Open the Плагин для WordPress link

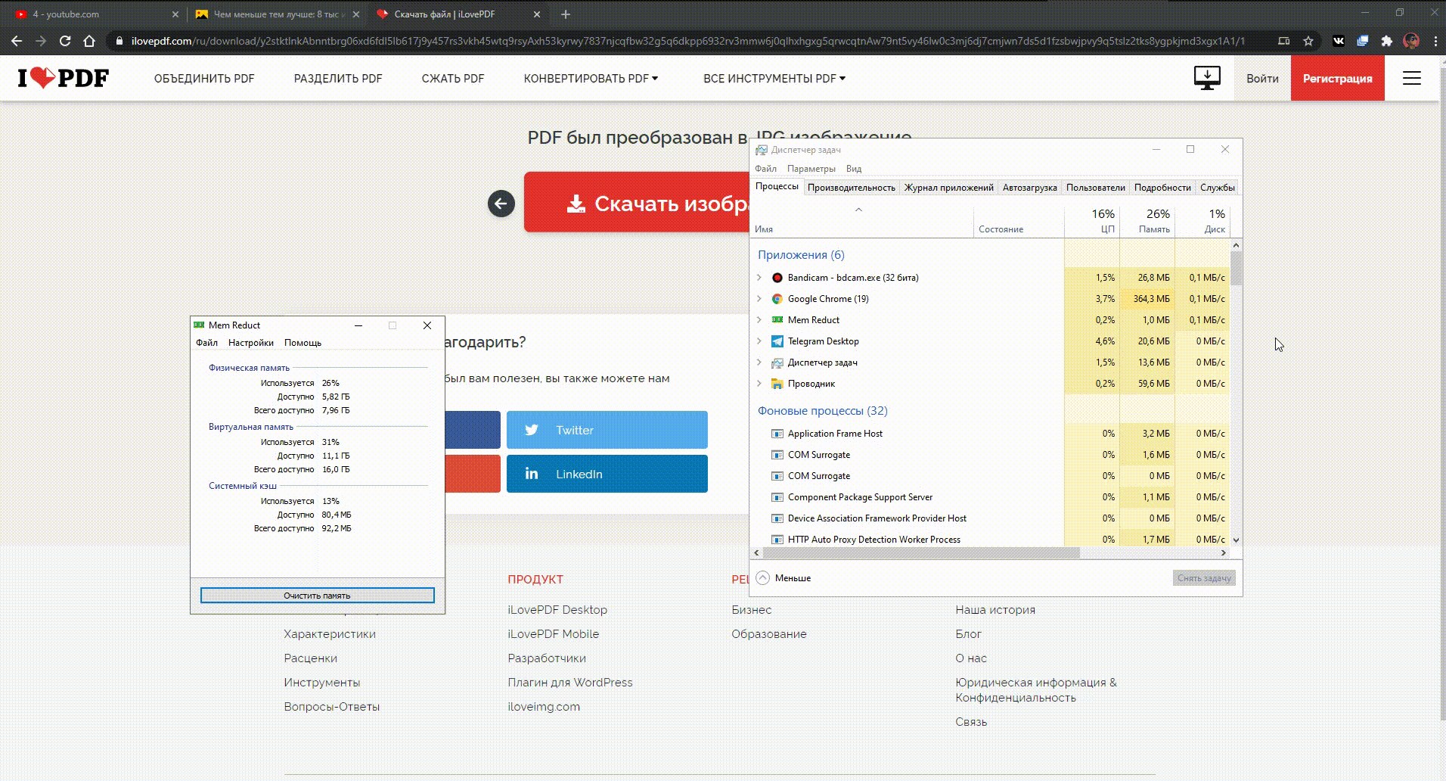pos(570,683)
